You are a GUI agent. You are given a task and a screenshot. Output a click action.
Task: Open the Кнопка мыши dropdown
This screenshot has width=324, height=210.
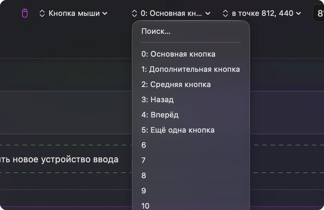pyautogui.click(x=73, y=13)
